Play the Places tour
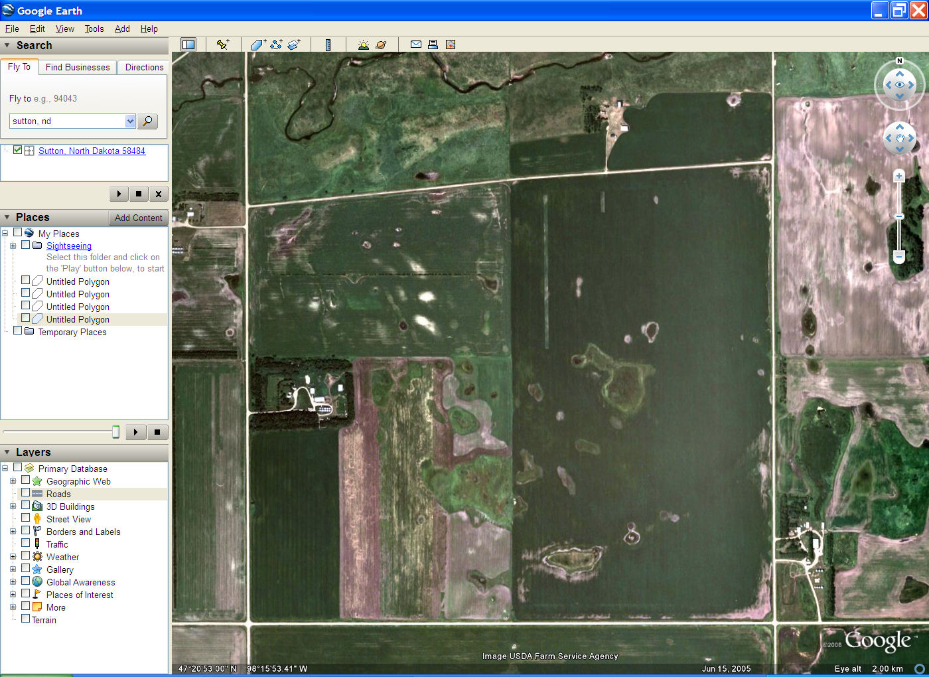The width and height of the screenshot is (929, 677). [135, 432]
